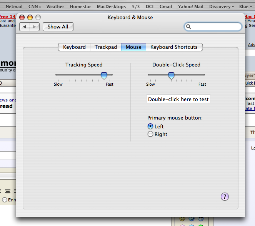Image resolution: width=255 pixels, height=226 pixels.
Task: Open the Keyboard Shortcuts tab
Action: [174, 47]
